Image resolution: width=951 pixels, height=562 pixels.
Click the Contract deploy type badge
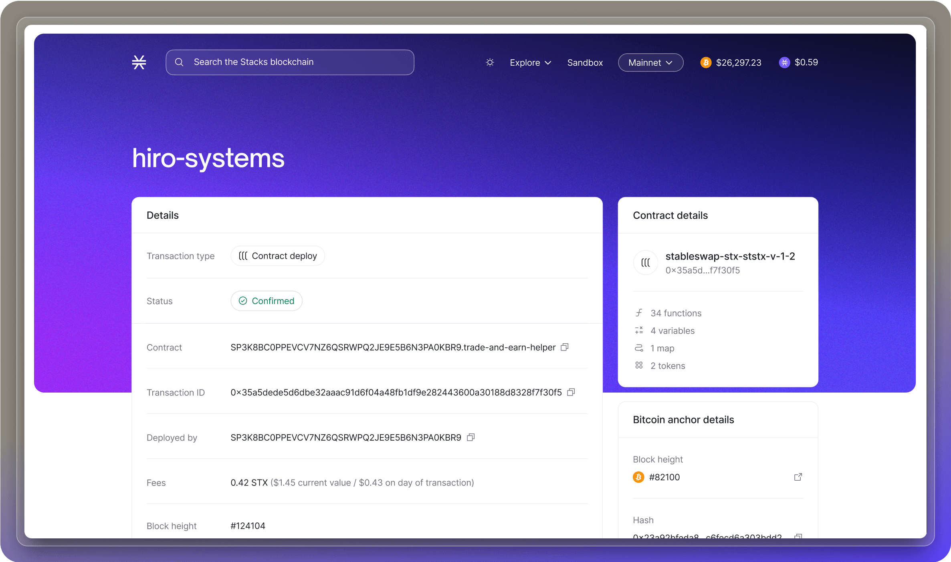(277, 256)
